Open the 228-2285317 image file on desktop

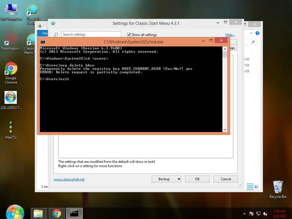(11, 100)
